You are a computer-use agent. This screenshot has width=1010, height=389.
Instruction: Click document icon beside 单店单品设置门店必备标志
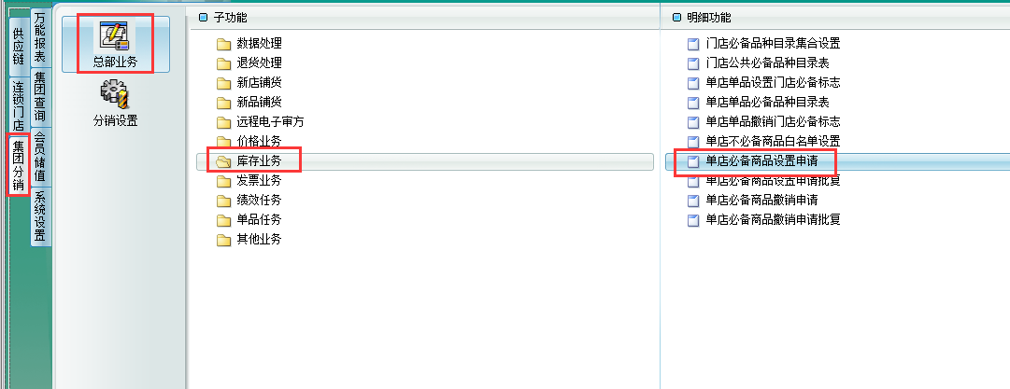pyautogui.click(x=693, y=83)
